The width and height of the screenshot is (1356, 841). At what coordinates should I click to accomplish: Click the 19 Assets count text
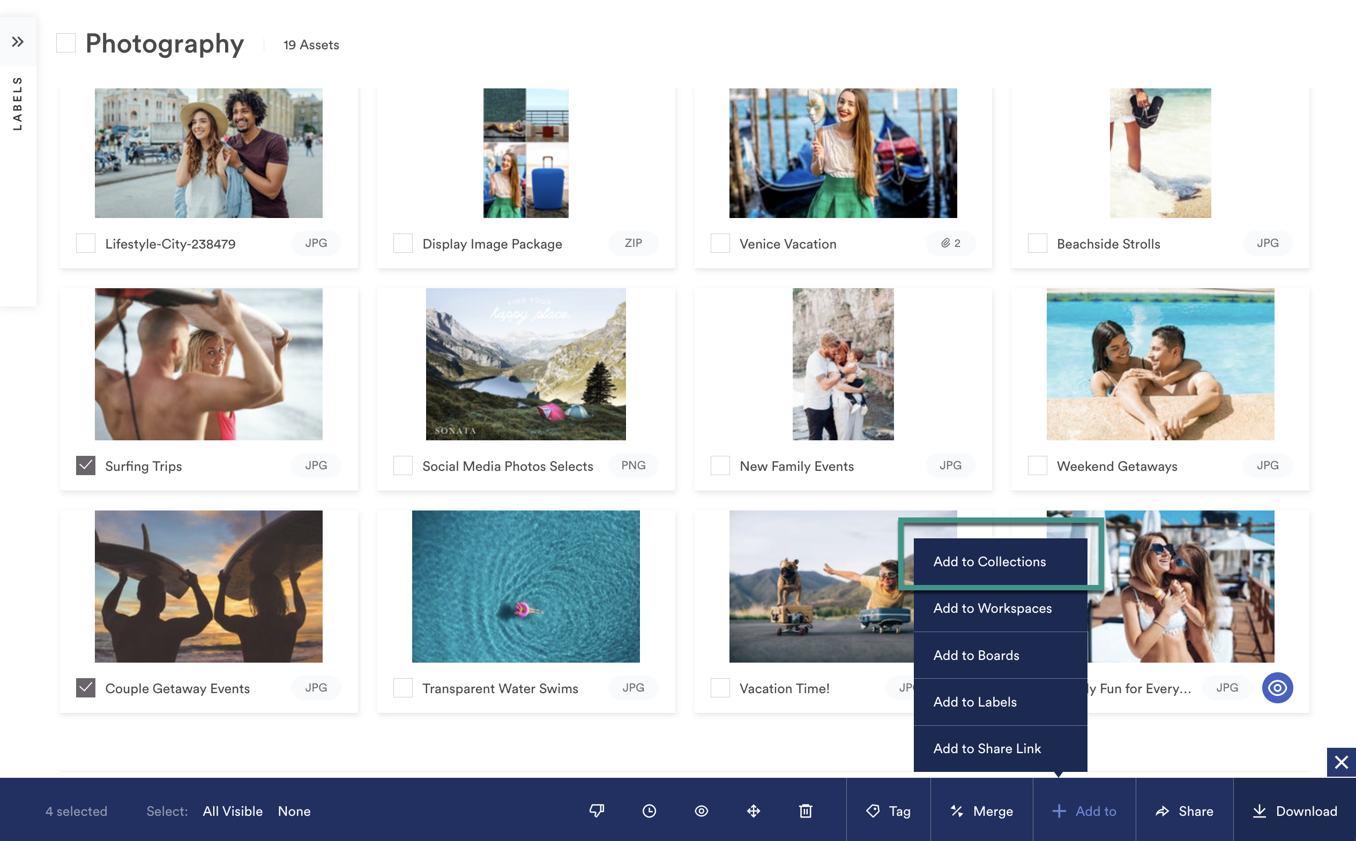coord(311,44)
